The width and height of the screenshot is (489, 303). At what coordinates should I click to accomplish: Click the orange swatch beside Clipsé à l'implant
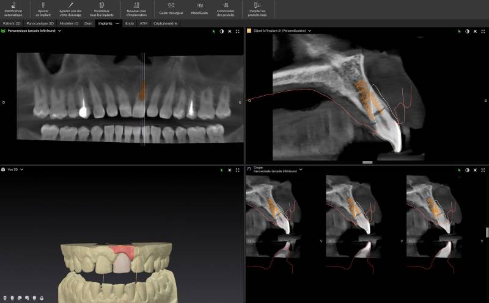(249, 31)
